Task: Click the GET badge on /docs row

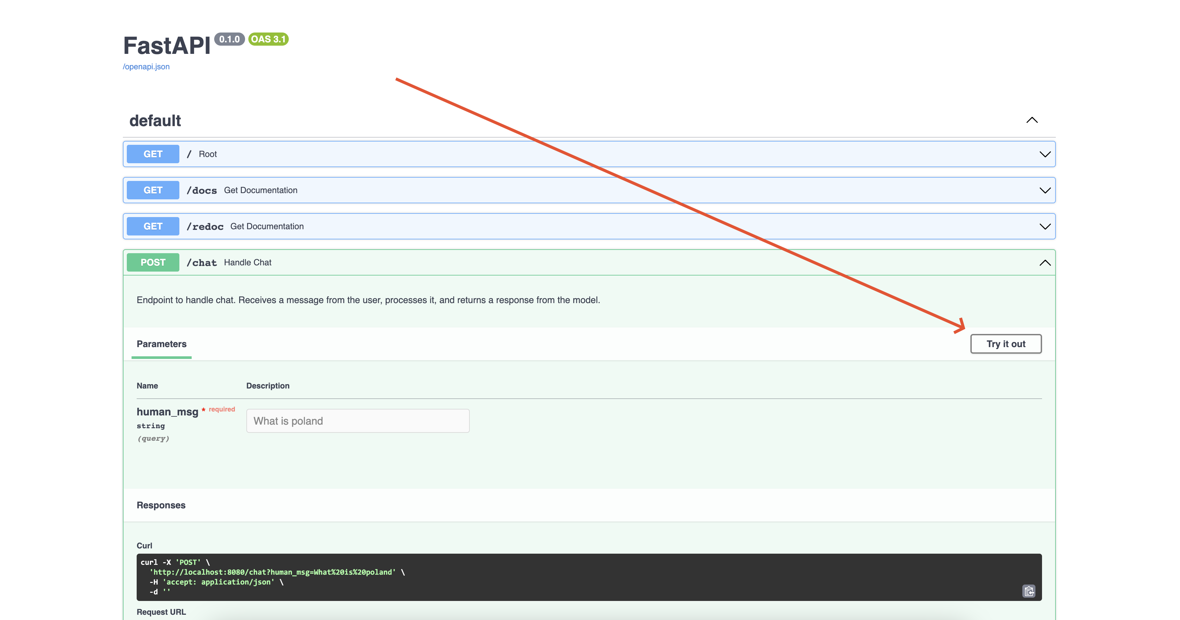Action: coord(153,190)
